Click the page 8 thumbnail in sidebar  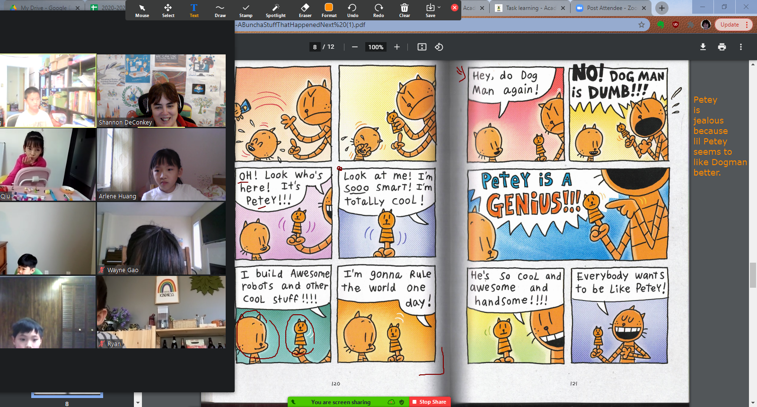pos(67,395)
